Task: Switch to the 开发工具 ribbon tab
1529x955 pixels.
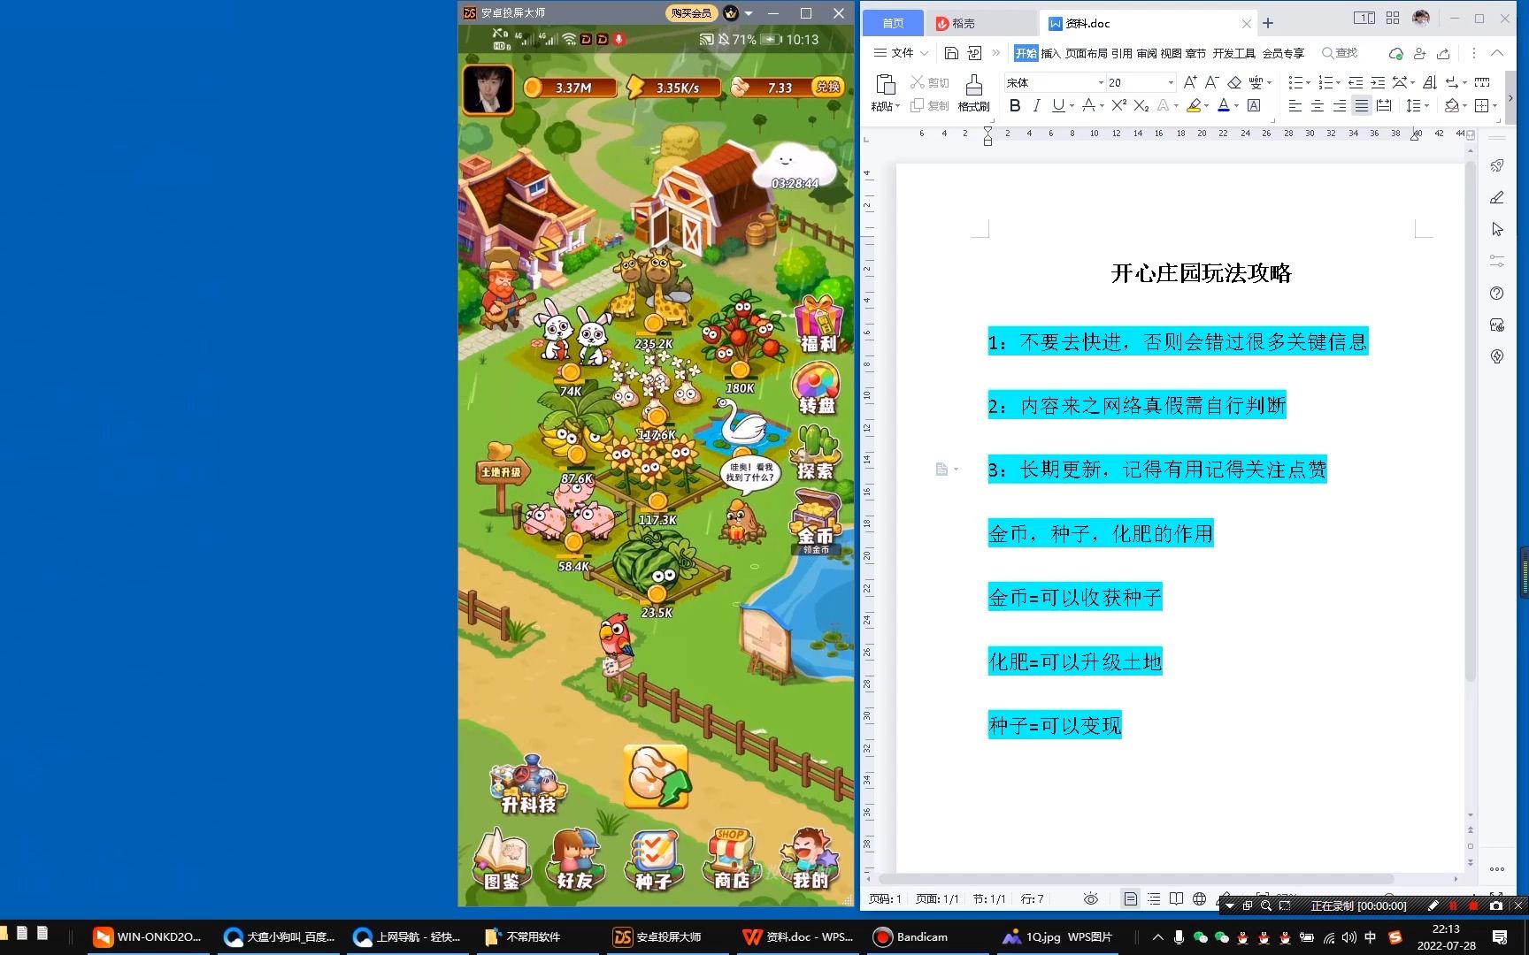Action: 1234,53
